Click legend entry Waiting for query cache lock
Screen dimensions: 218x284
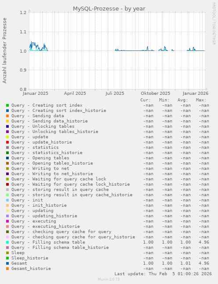(59, 179)
